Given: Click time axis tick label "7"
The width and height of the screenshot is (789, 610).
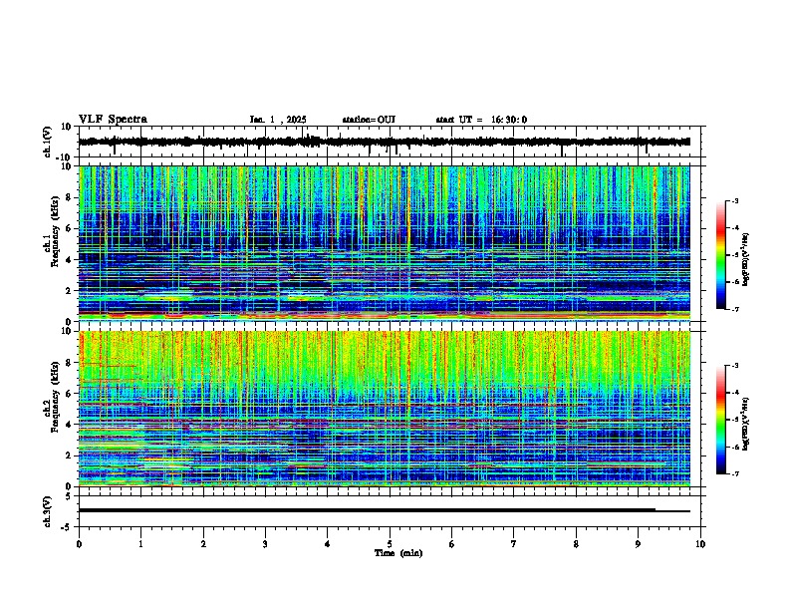Looking at the screenshot, I should pyautogui.click(x=514, y=544).
